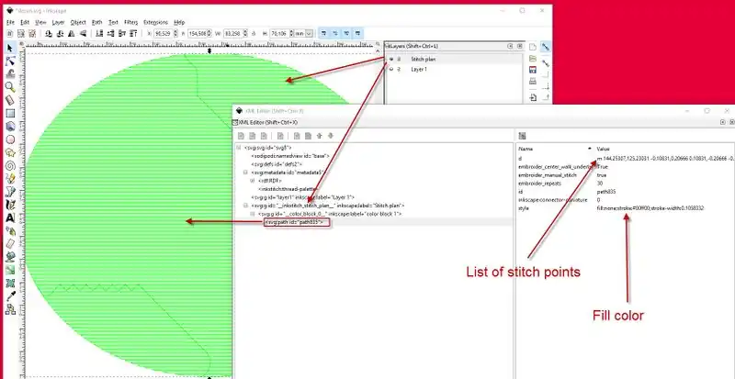Open the Layer menu

click(58, 22)
